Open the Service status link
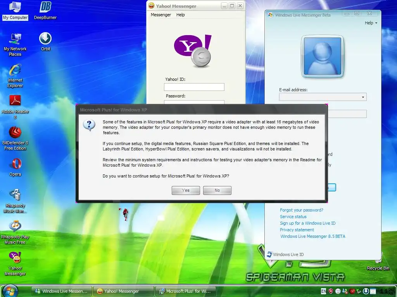 [293, 217]
